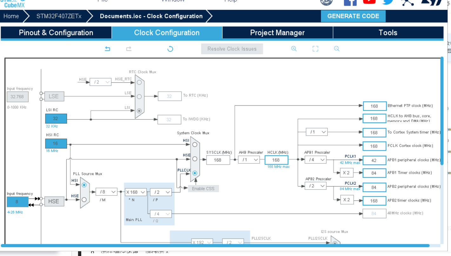Click the HCLK (MHz) field 168
This screenshot has height=256, width=451.
[276, 160]
